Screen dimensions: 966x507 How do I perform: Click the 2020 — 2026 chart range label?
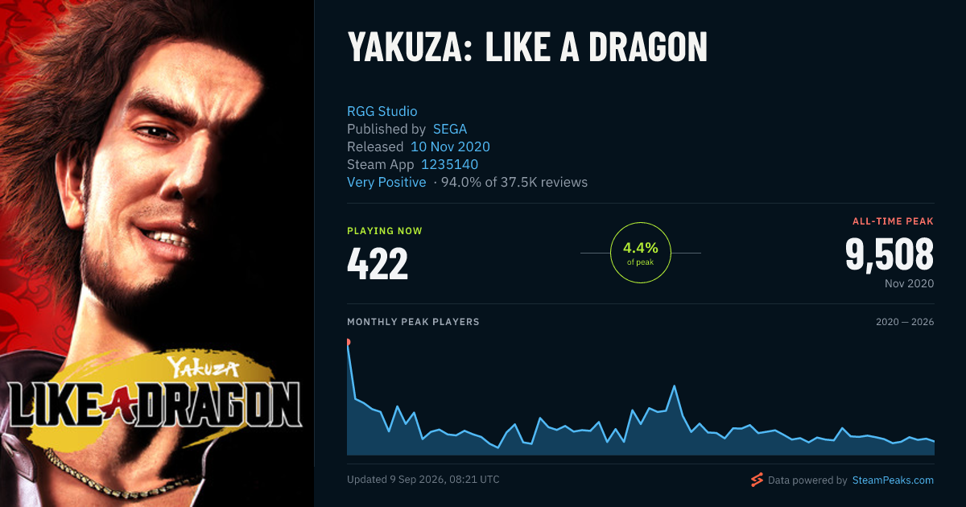(905, 322)
